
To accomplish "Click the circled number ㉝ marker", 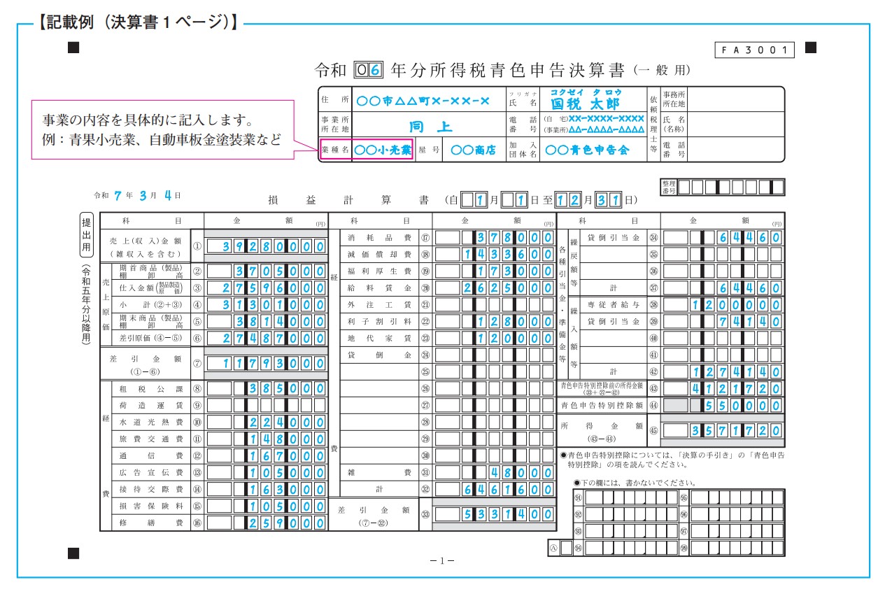I will (425, 514).
